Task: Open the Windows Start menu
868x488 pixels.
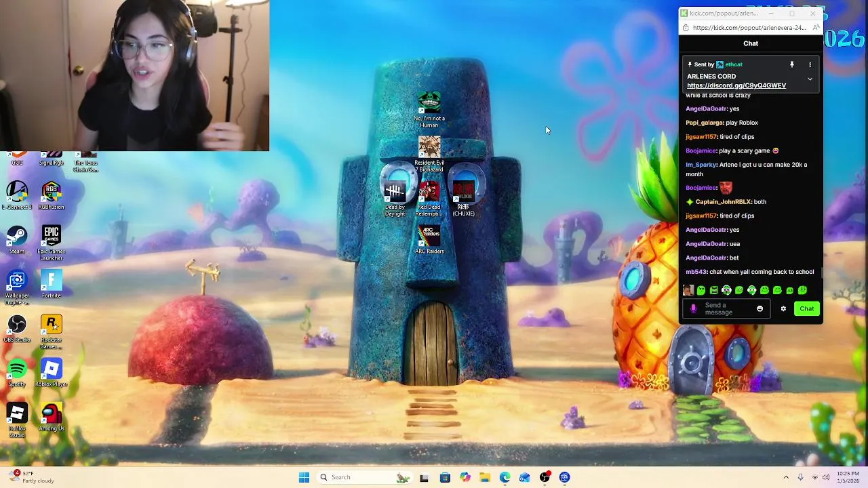Action: coord(304,477)
